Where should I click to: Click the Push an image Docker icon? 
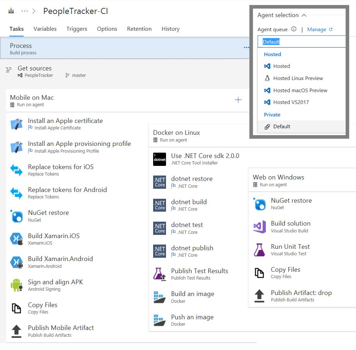click(159, 320)
